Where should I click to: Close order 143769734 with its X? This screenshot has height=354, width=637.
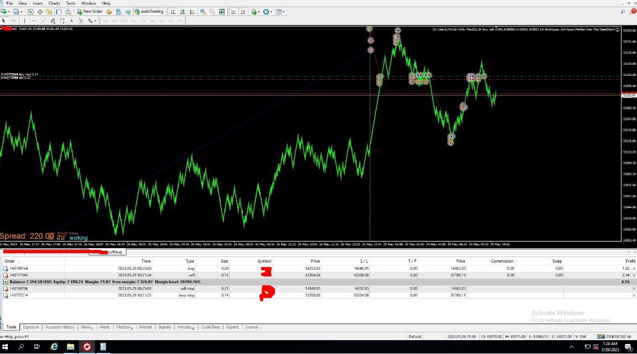634,269
